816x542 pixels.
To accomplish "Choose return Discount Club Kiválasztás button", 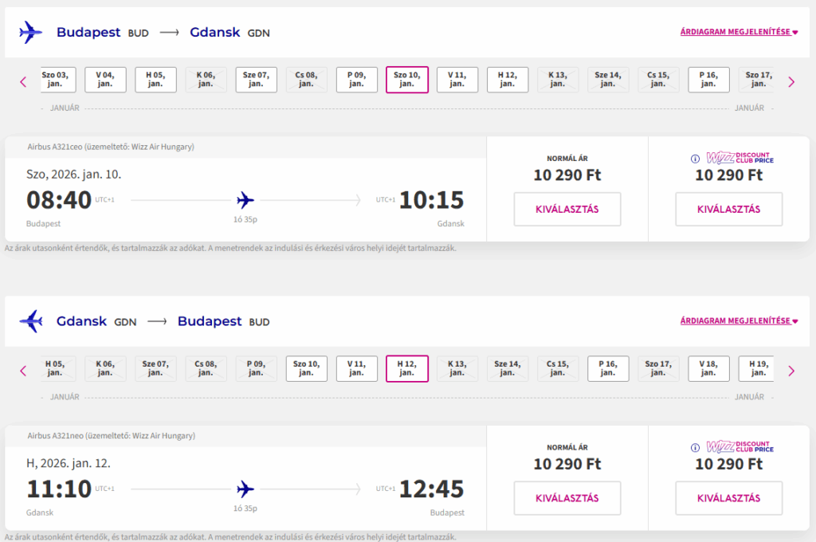I will pos(728,498).
